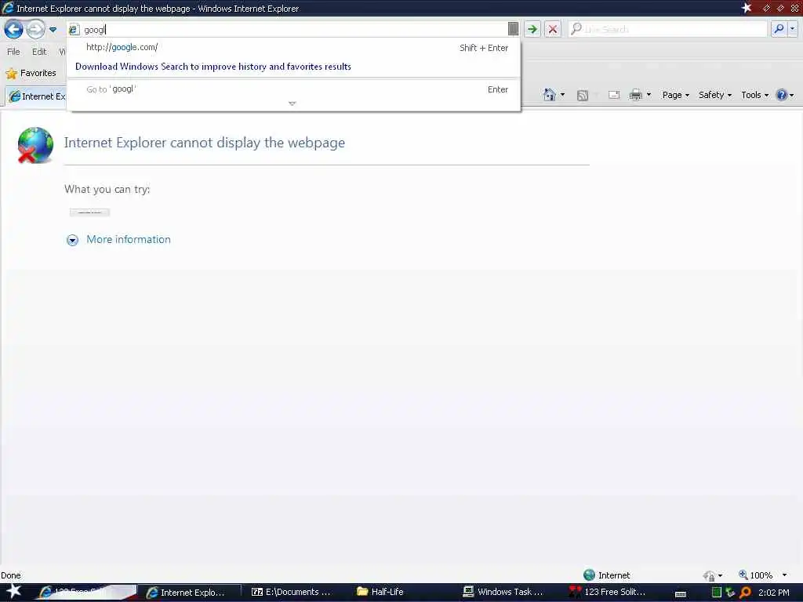This screenshot has width=803, height=602.
Task: Open the zoom level dropdown arrow
Action: pos(784,575)
